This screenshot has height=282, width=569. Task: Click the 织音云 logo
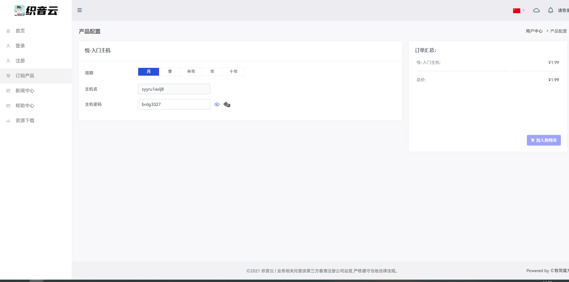36,10
